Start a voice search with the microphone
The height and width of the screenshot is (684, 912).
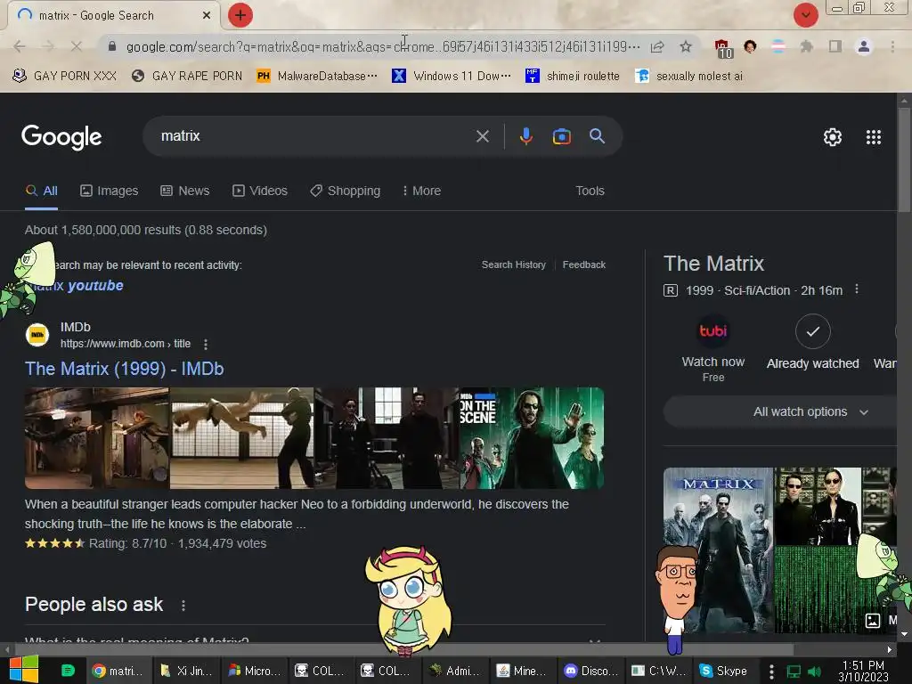[525, 136]
